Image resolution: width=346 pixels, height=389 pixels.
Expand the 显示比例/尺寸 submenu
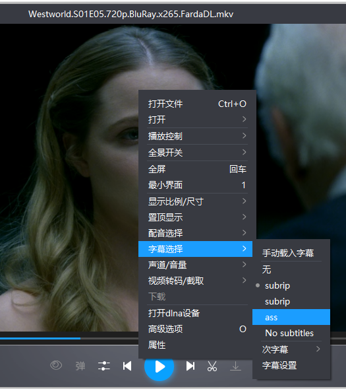197,201
